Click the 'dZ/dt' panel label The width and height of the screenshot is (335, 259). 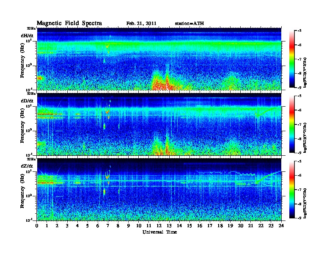(27, 166)
